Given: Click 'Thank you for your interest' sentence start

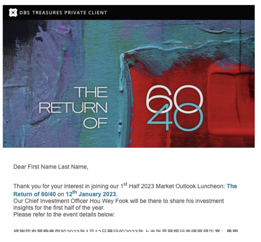Looking at the screenshot, I should click(46, 186).
